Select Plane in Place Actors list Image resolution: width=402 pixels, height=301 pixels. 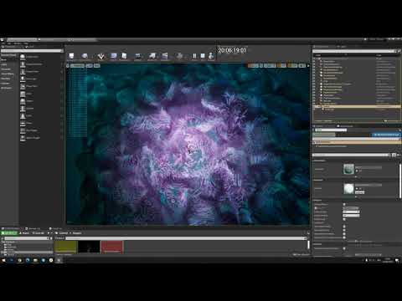pos(40,123)
